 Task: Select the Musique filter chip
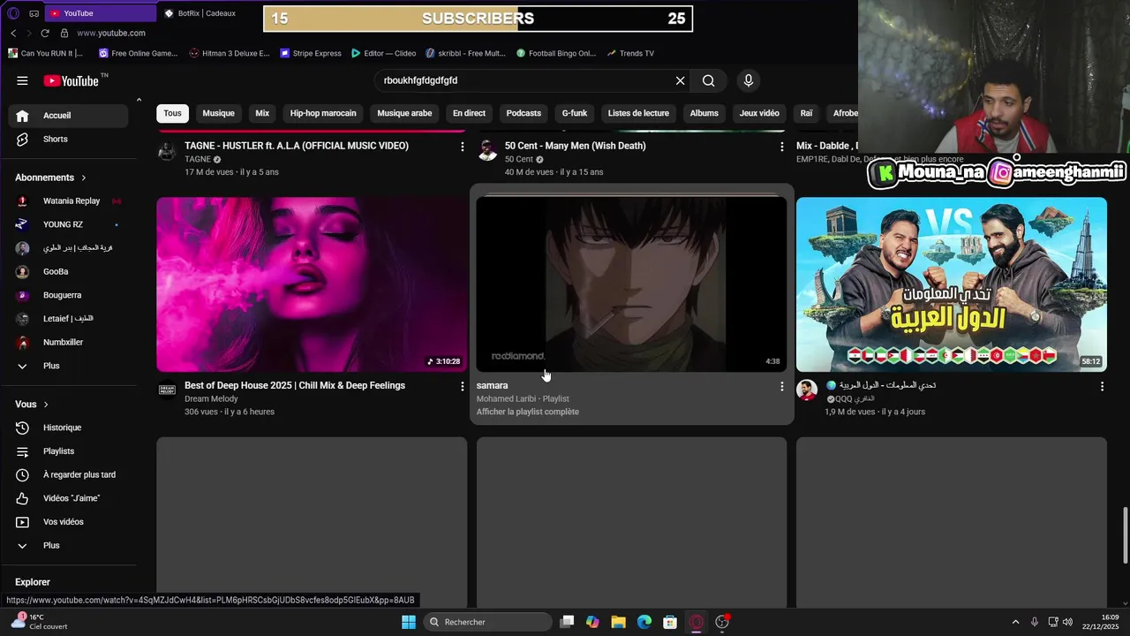[x=218, y=113]
